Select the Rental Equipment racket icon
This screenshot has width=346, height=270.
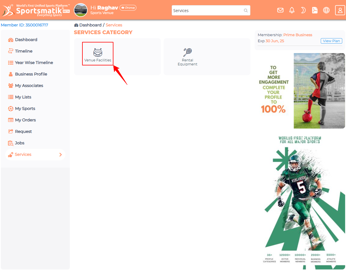tap(188, 52)
